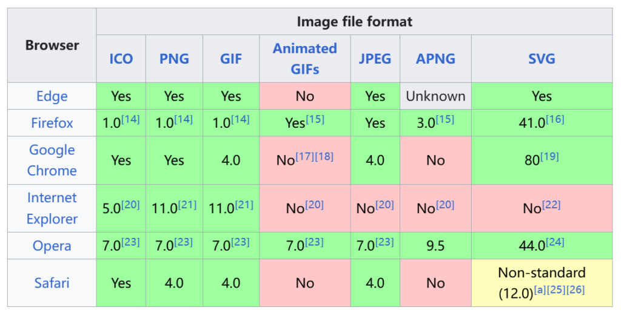This screenshot has width=621, height=313.
Task: Open the PNG column header link
Action: pyautogui.click(x=174, y=59)
